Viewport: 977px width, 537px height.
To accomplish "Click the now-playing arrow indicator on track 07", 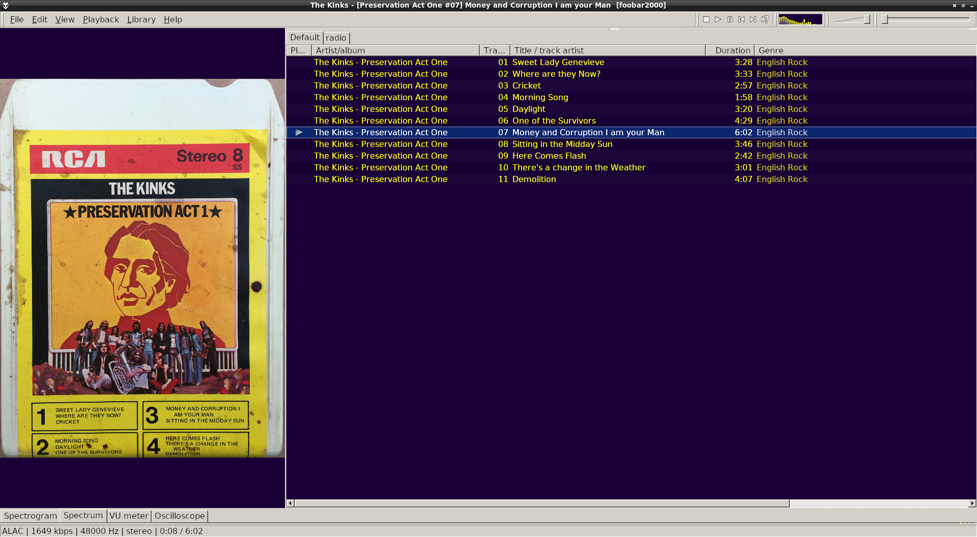I will pyautogui.click(x=299, y=132).
